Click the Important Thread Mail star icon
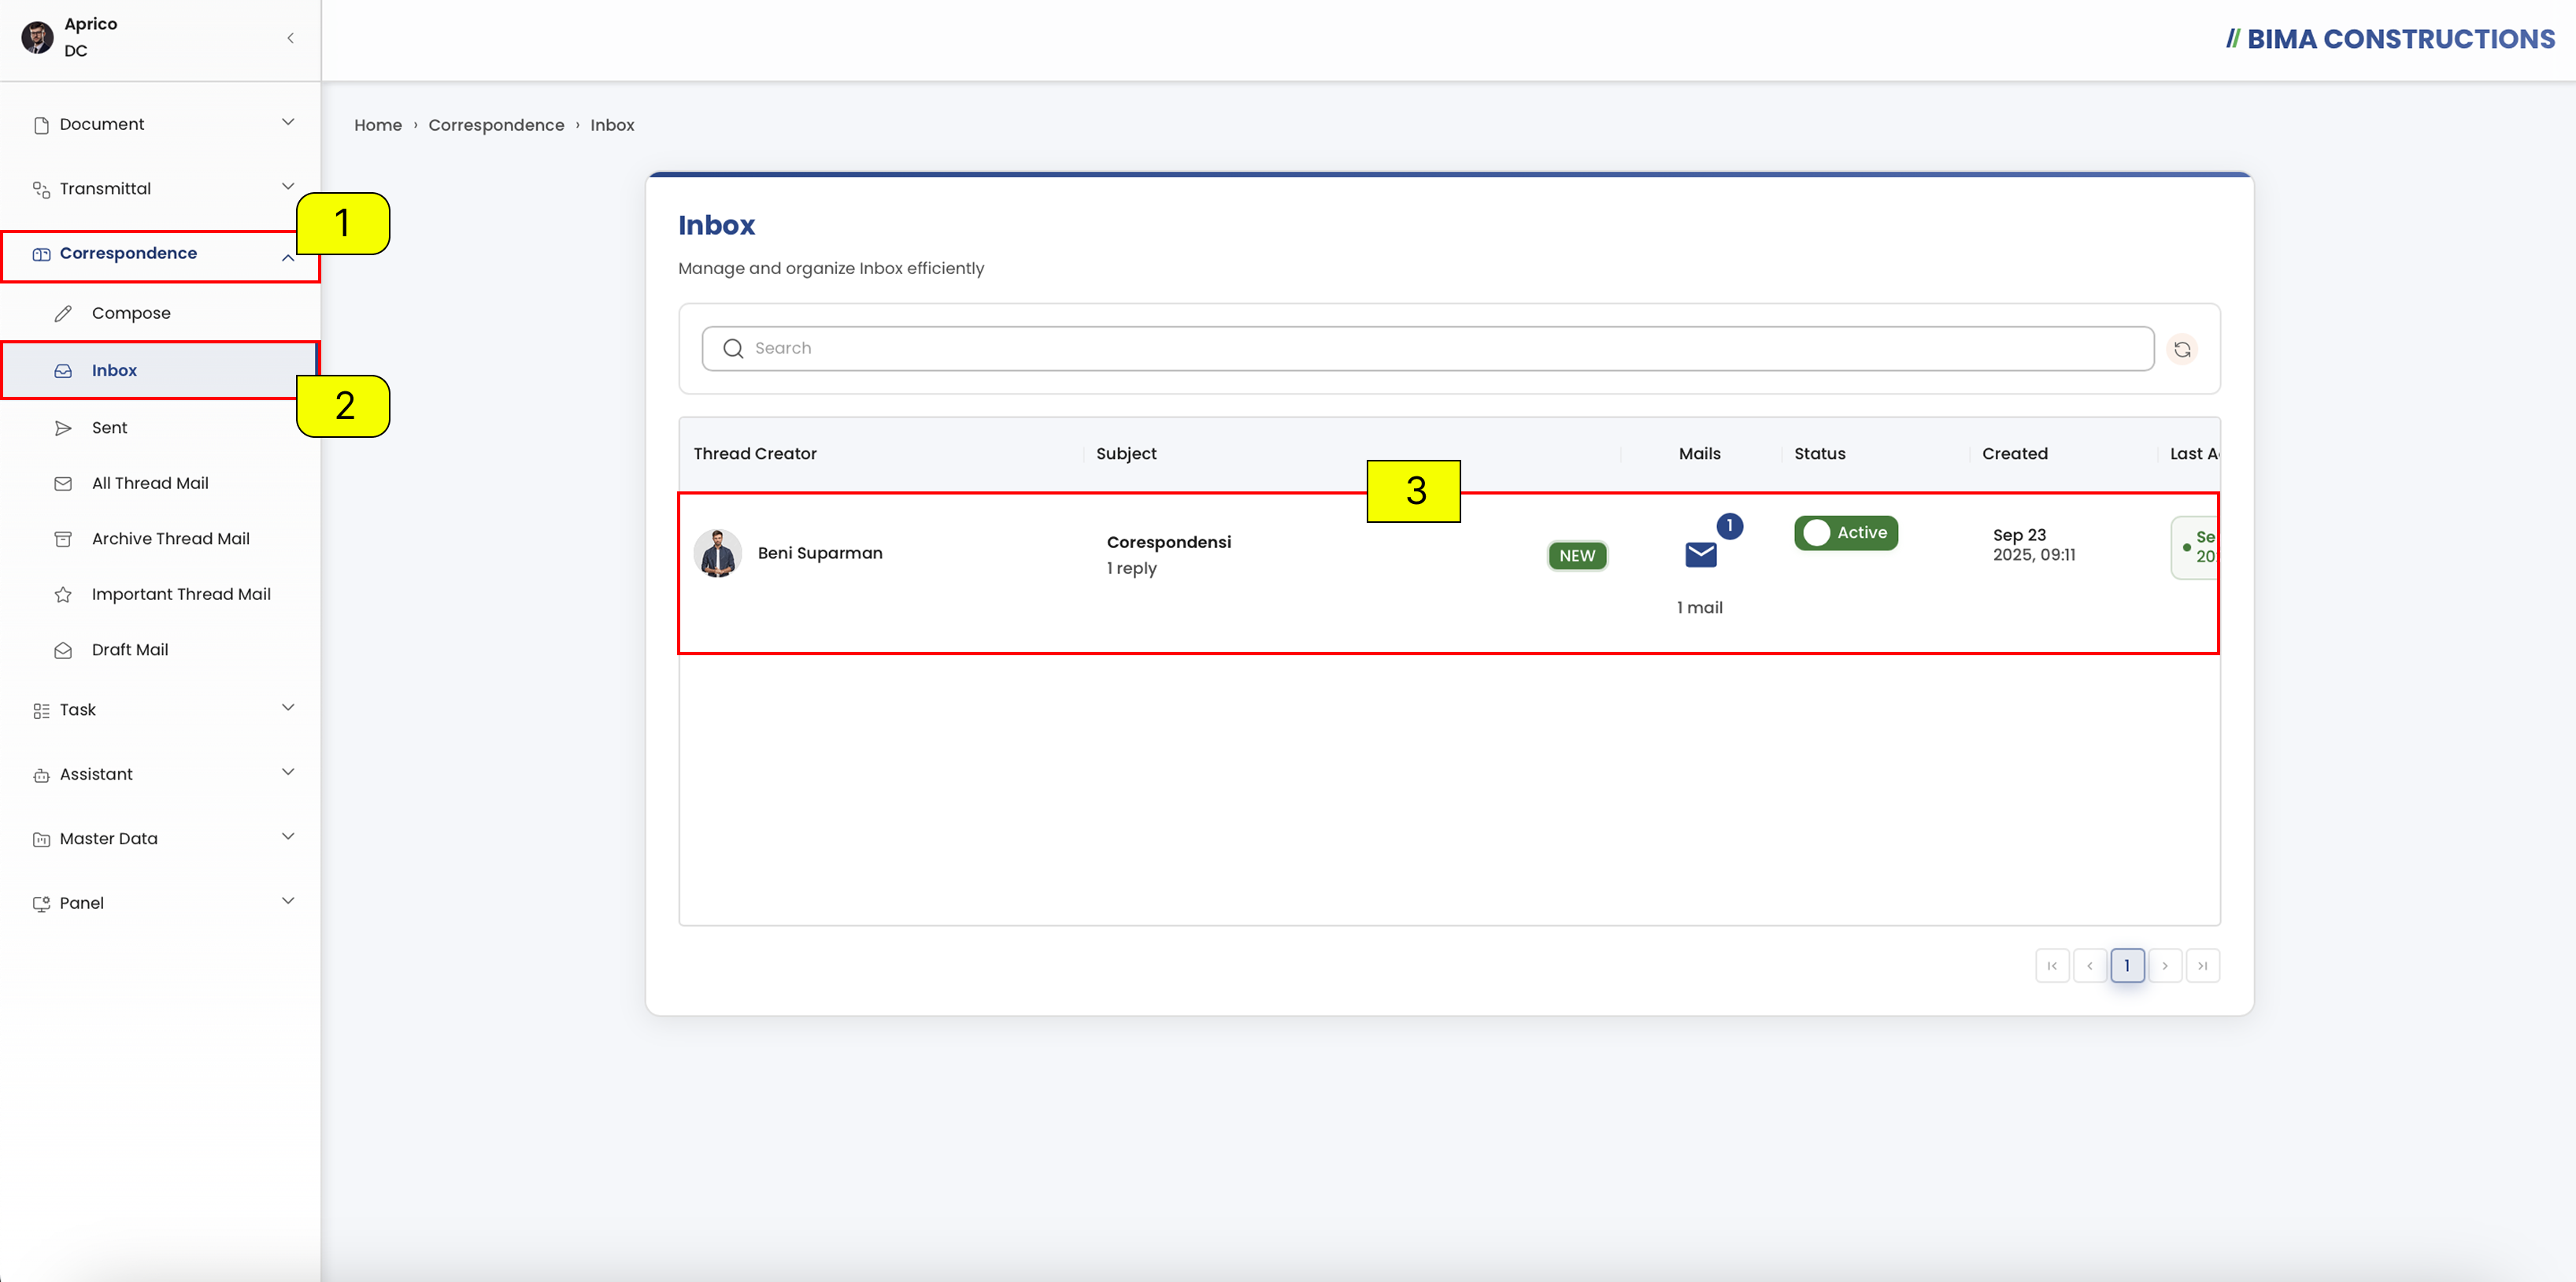The height and width of the screenshot is (1282, 2576). [63, 595]
